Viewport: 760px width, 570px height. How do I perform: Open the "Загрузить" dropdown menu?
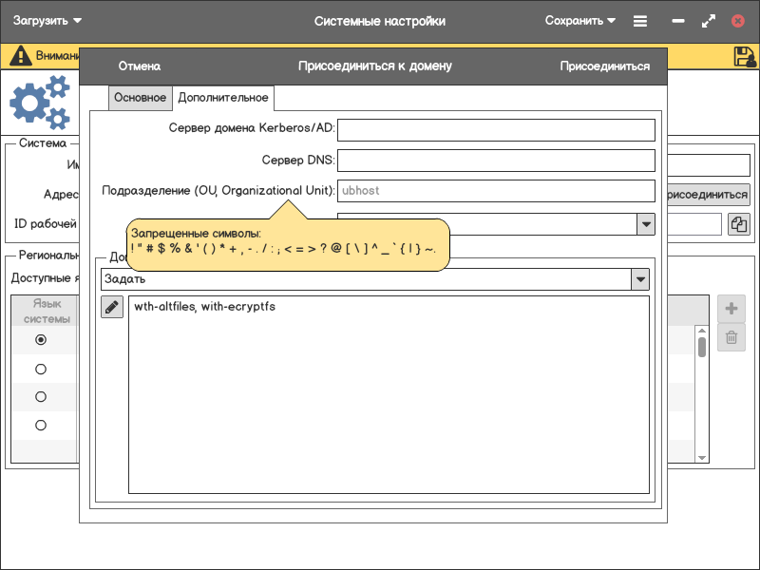point(47,21)
